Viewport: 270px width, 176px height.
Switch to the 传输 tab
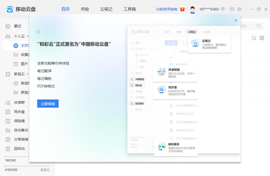pos(85,9)
